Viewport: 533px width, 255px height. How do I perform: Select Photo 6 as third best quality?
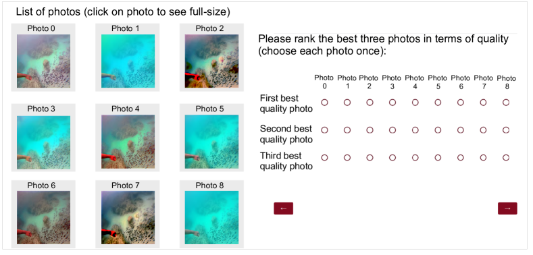(x=460, y=158)
